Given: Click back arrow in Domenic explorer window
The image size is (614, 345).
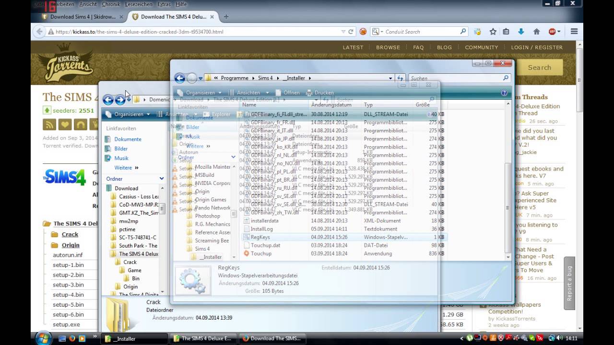Looking at the screenshot, I should (108, 100).
